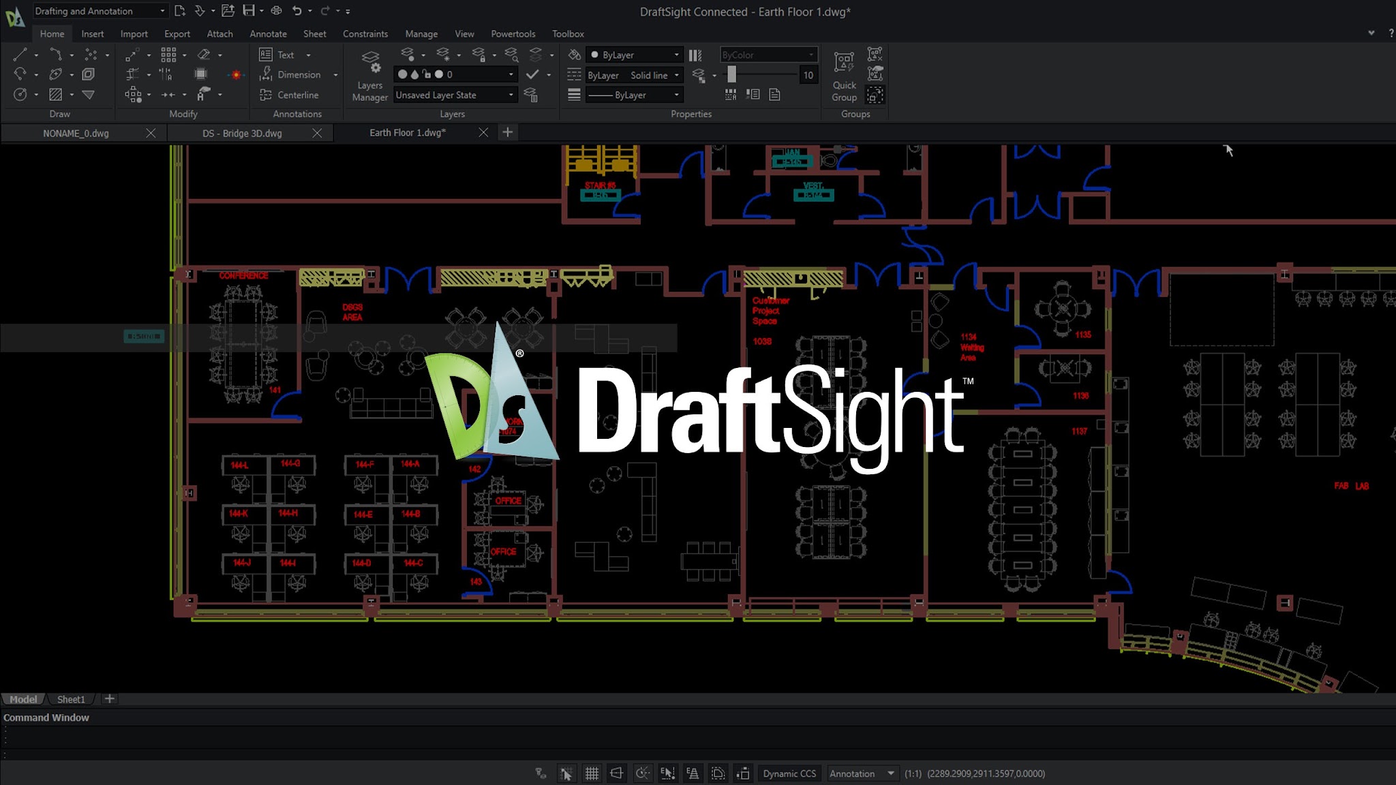Click the New document icon
This screenshot has width=1396, height=785.
pyautogui.click(x=179, y=11)
